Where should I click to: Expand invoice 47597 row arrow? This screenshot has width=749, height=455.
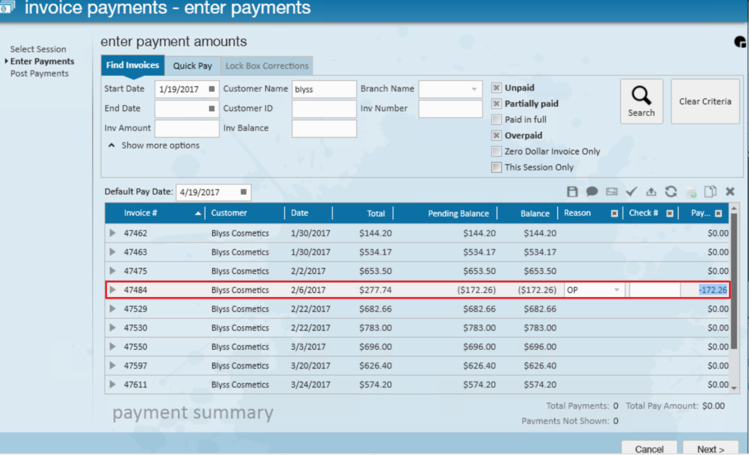click(x=113, y=365)
